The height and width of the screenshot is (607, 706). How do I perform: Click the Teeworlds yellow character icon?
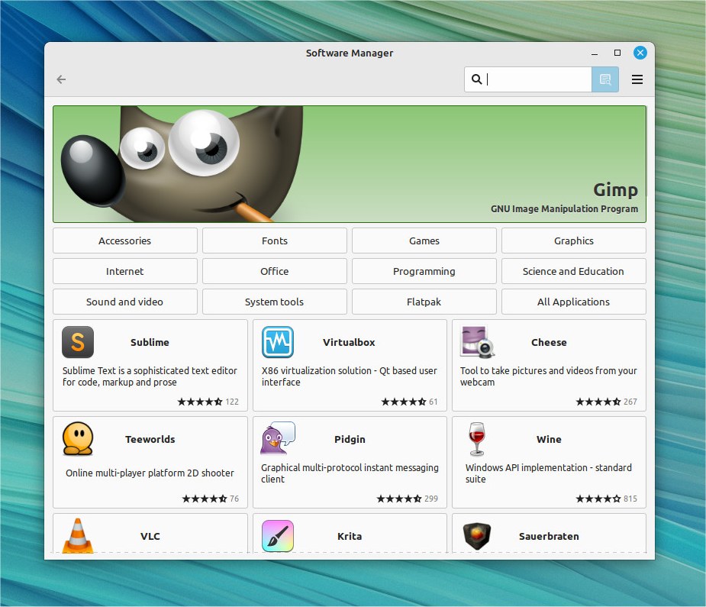click(78, 439)
